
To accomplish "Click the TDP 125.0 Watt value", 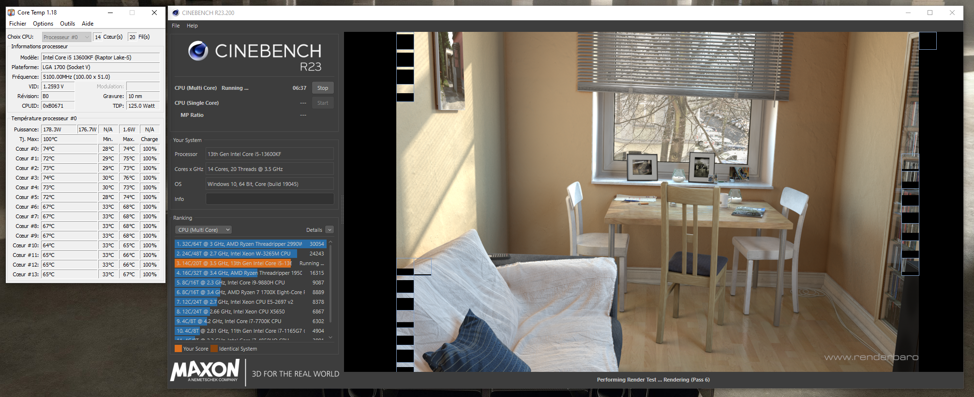I will click(x=143, y=106).
